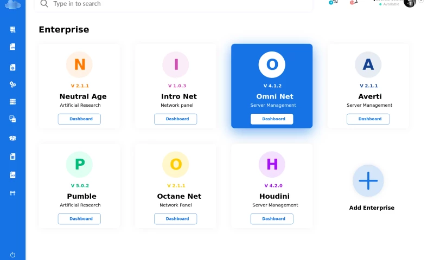Click the power icon at sidebar bottom

point(12,255)
